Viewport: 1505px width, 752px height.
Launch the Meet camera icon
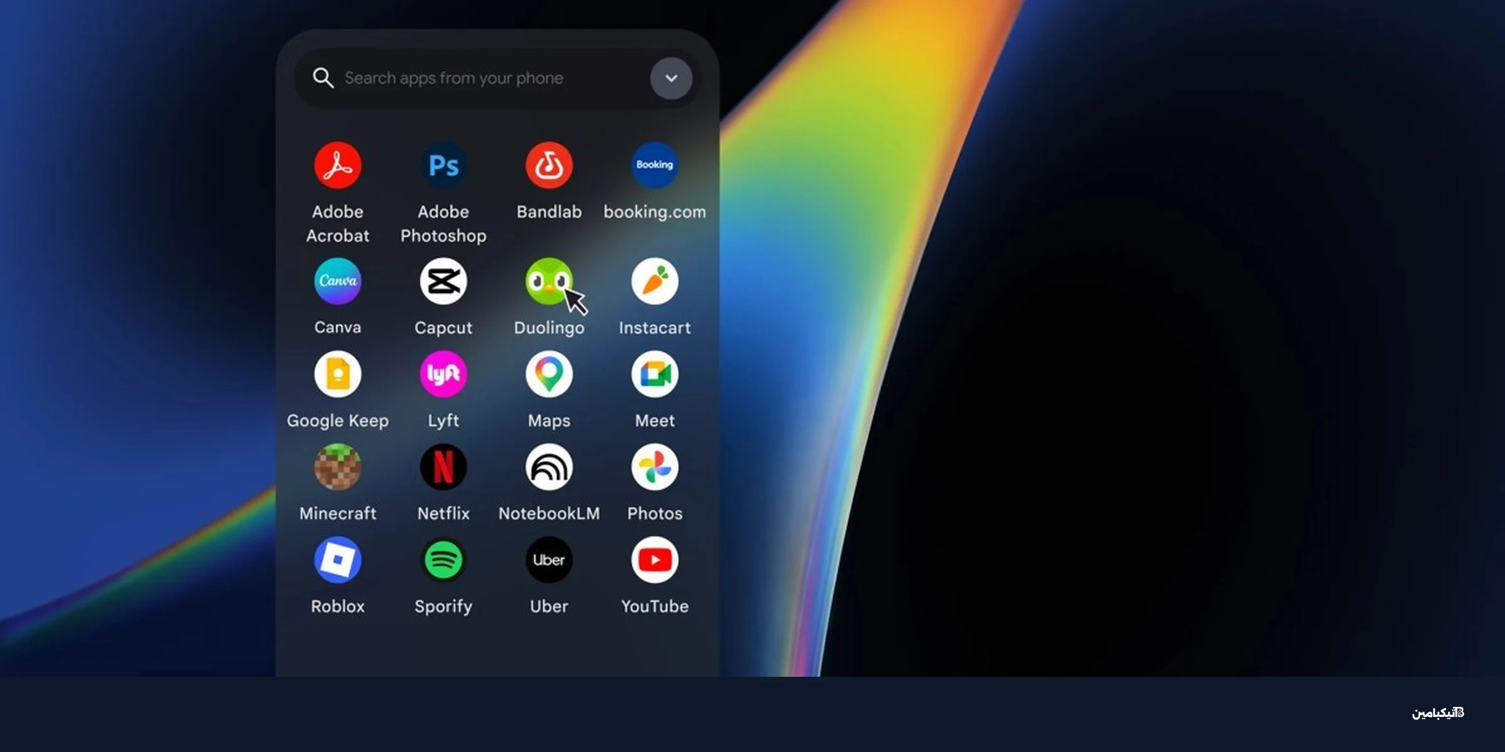tap(654, 373)
